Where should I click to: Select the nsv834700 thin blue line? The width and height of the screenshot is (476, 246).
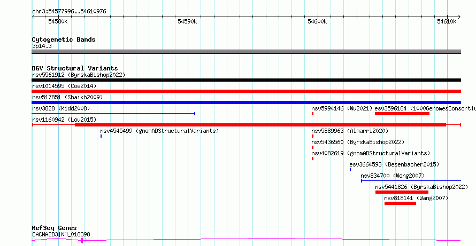click(x=411, y=181)
